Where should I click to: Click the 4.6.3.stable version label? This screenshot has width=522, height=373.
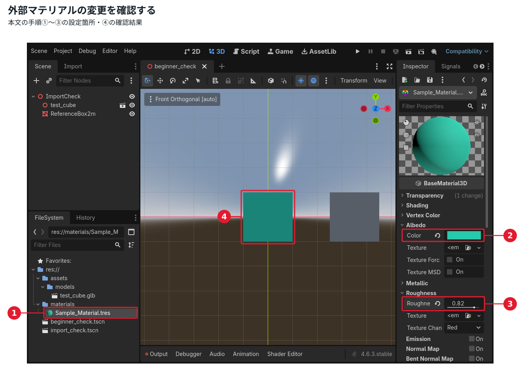pyautogui.click(x=376, y=354)
